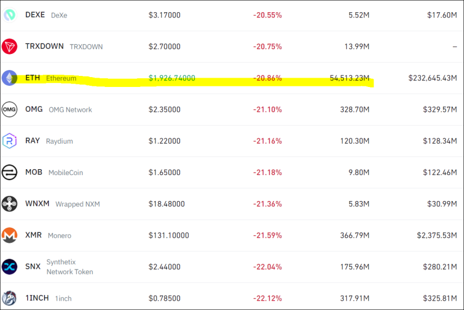464x310 pixels.
Task: Click the OMG Network coin name
Action: point(70,110)
